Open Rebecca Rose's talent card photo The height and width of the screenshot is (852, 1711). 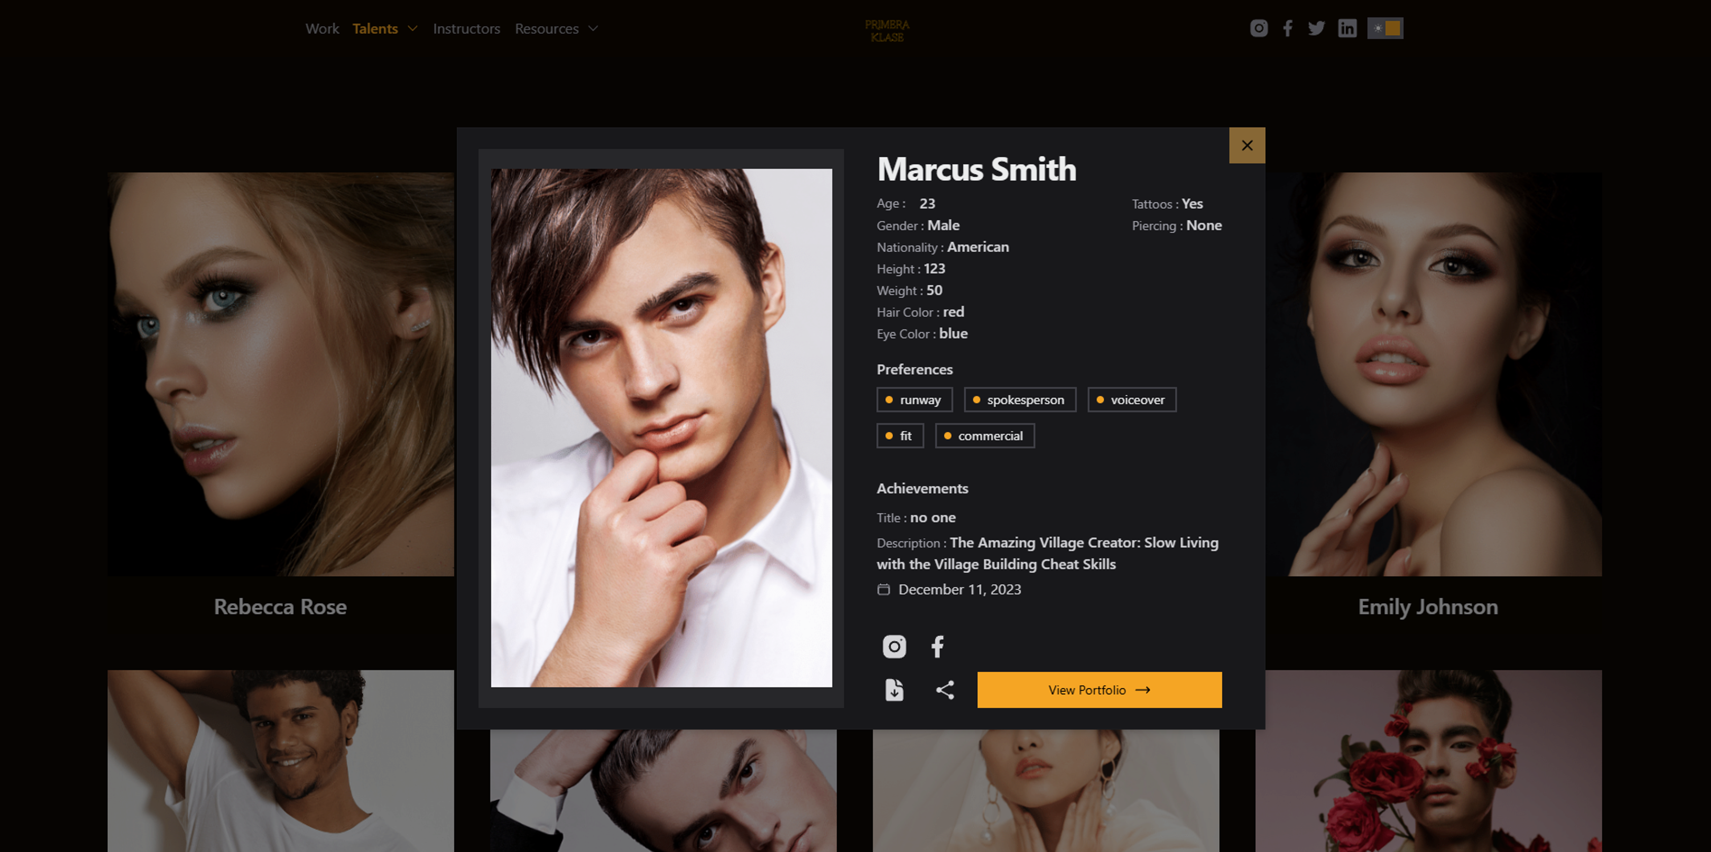click(281, 374)
